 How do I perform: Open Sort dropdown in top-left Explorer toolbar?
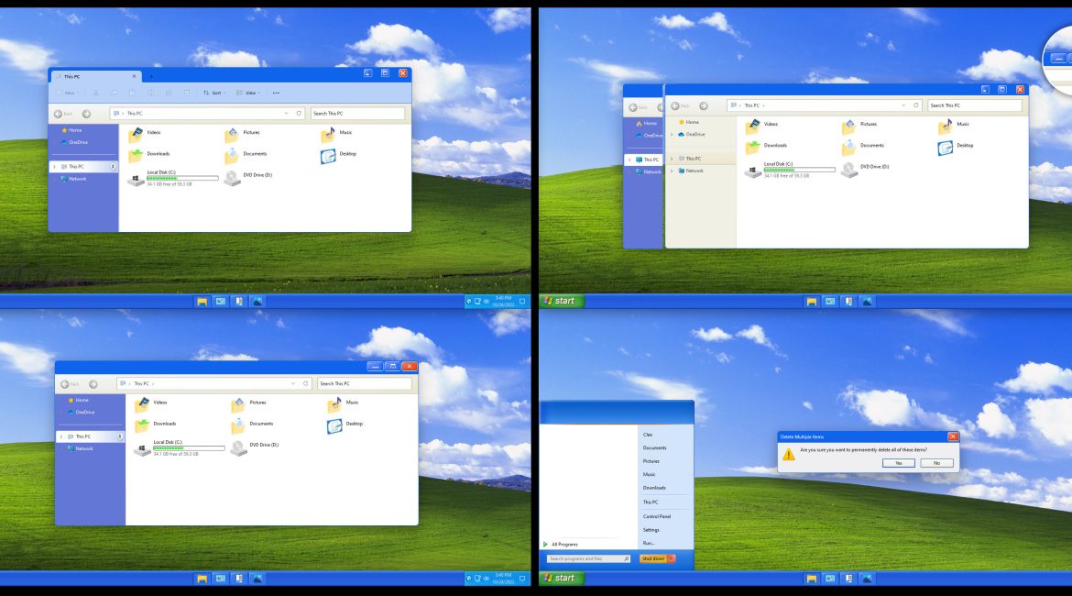[214, 93]
